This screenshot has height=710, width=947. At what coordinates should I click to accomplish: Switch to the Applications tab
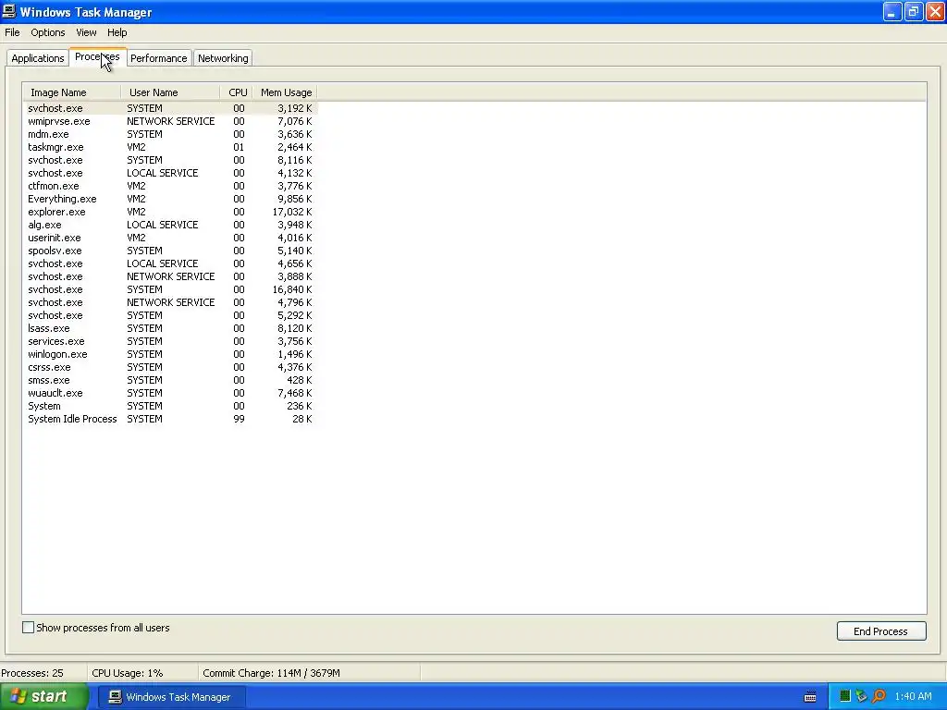point(37,58)
